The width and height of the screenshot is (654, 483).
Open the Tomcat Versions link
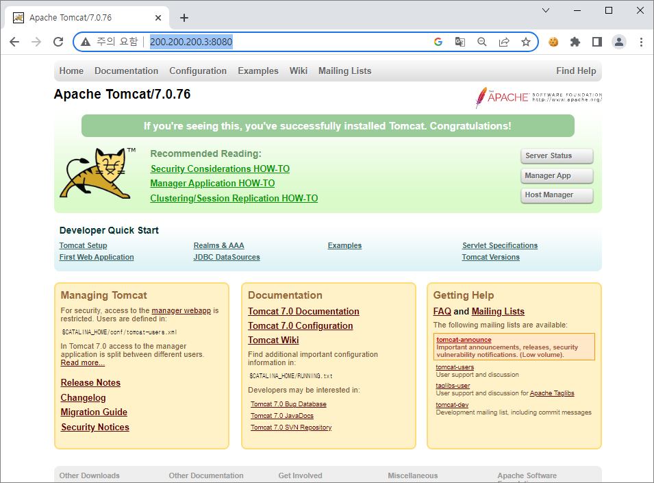[x=490, y=258]
